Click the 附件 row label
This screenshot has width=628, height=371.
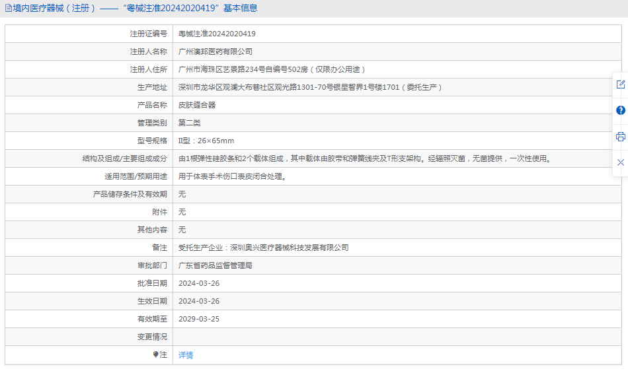(x=159, y=212)
